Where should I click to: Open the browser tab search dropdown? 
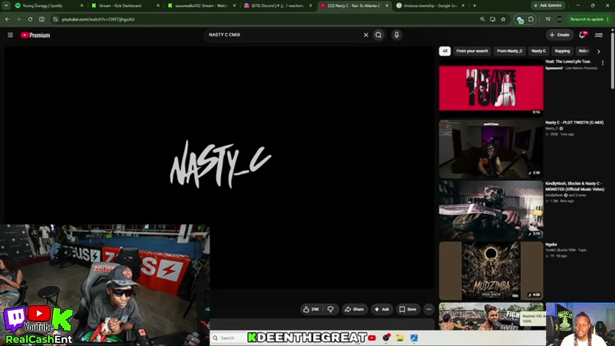click(6, 6)
